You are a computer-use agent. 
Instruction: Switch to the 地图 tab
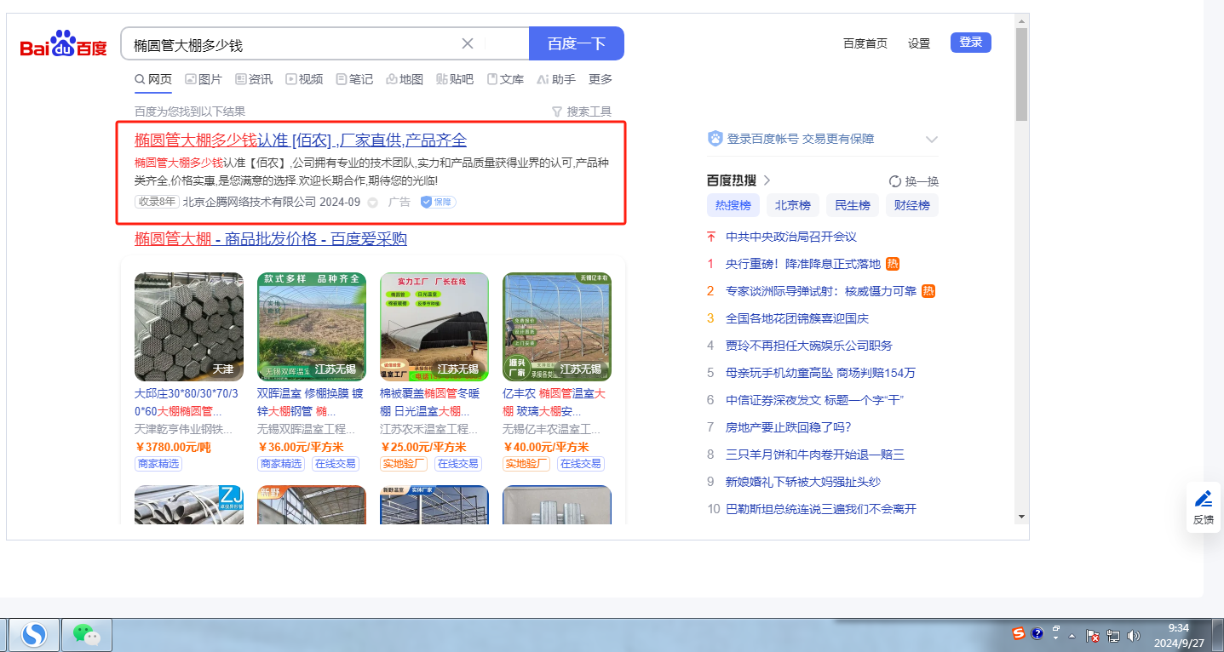point(405,79)
